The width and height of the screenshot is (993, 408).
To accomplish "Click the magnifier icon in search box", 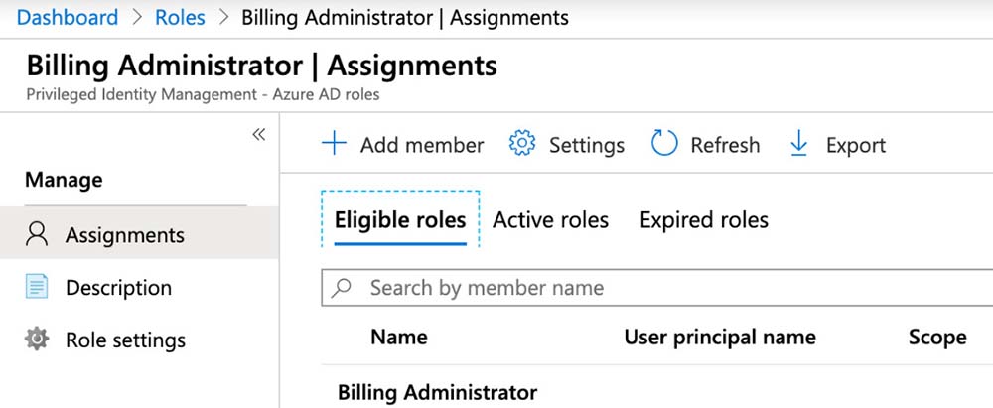I will 343,288.
